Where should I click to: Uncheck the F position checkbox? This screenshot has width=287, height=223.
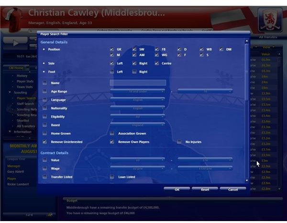179,55
